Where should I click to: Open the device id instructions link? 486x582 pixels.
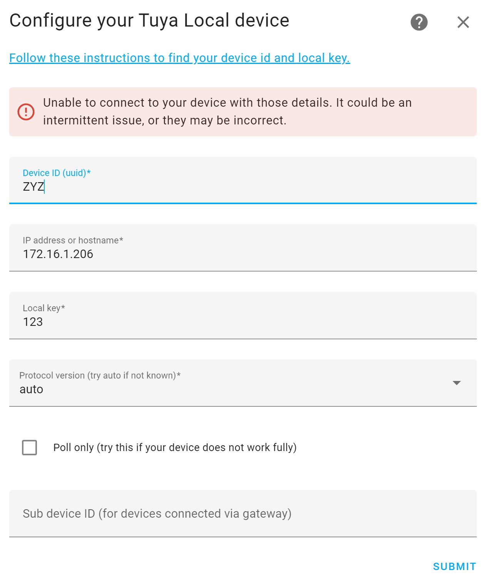180,58
